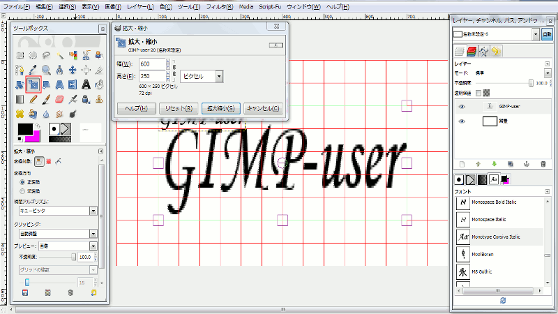The image size is (558, 314).
Task: Select the Rotate tool
Action: coord(20,84)
